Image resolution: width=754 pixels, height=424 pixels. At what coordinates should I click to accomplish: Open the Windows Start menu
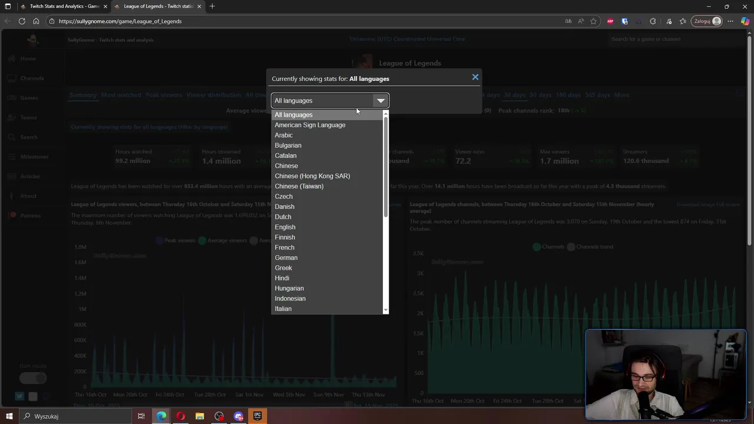[x=9, y=416]
